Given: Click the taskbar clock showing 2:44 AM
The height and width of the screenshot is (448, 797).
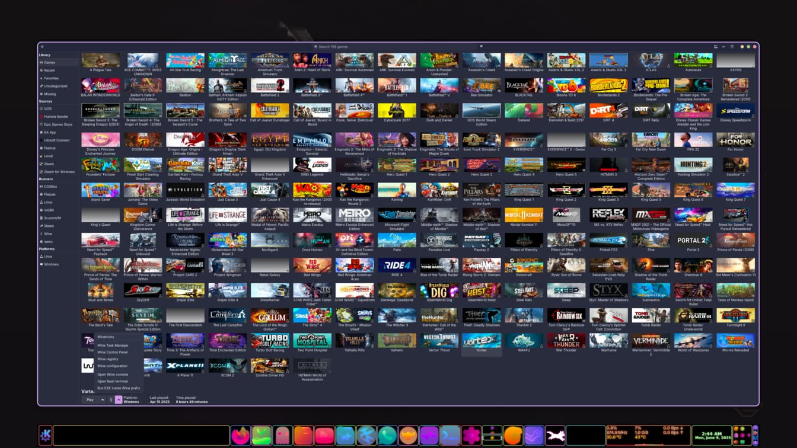Looking at the screenshot, I should pyautogui.click(x=712, y=436).
